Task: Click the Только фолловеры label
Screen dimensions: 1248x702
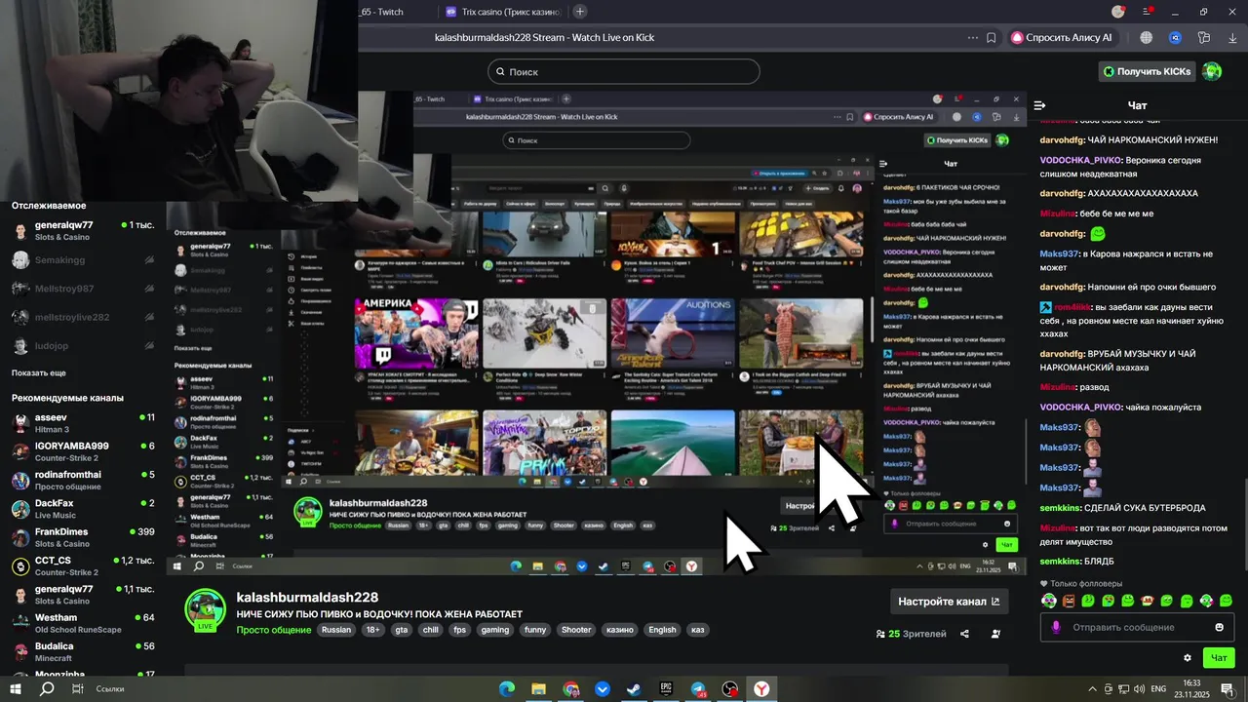Action: tap(1085, 583)
